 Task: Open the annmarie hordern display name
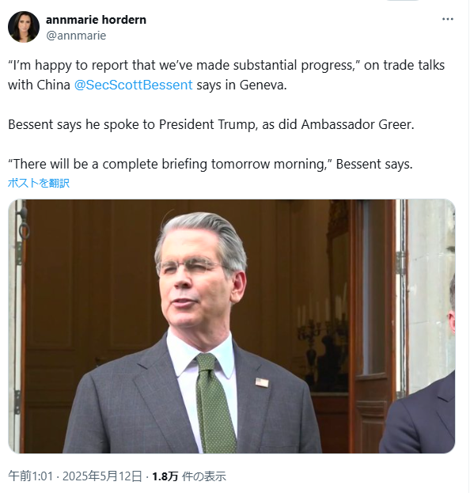96,20
